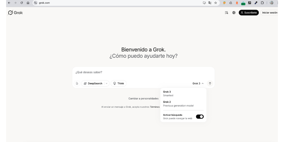284x142 pixels.
Task: Click Cambiar a personalidades
Action: [143, 98]
